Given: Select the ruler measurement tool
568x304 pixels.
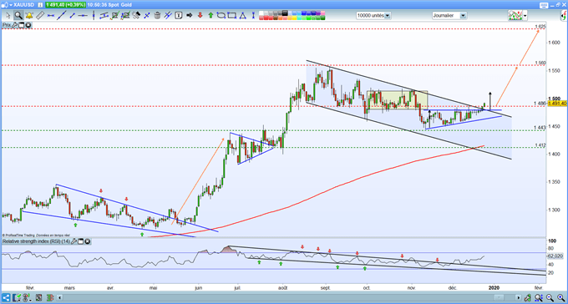Looking at the screenshot, I should point(40,15).
